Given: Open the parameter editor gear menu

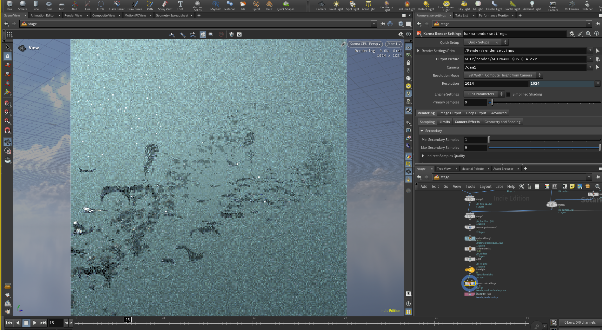Looking at the screenshot, I should point(572,34).
